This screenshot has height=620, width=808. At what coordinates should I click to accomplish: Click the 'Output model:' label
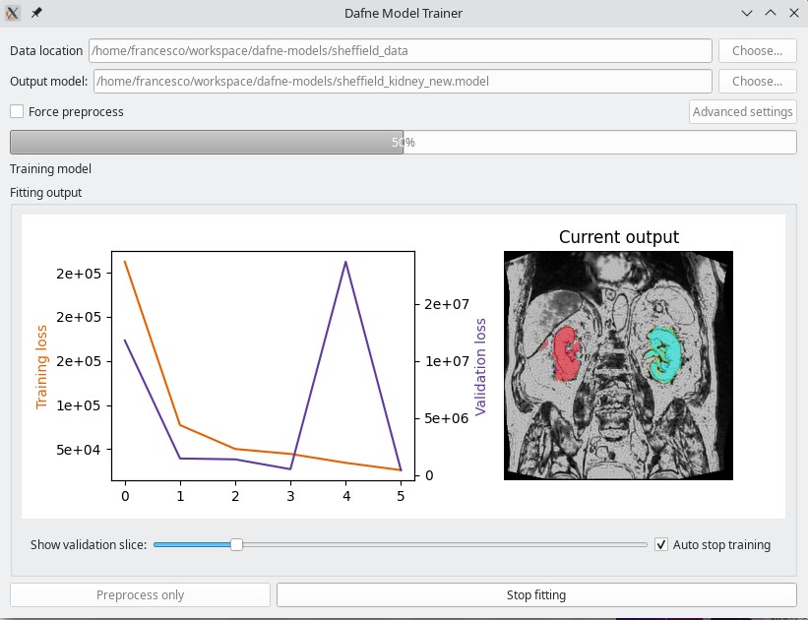pyautogui.click(x=49, y=81)
